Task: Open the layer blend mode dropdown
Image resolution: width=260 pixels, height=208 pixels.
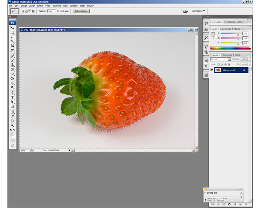Action: [221, 59]
